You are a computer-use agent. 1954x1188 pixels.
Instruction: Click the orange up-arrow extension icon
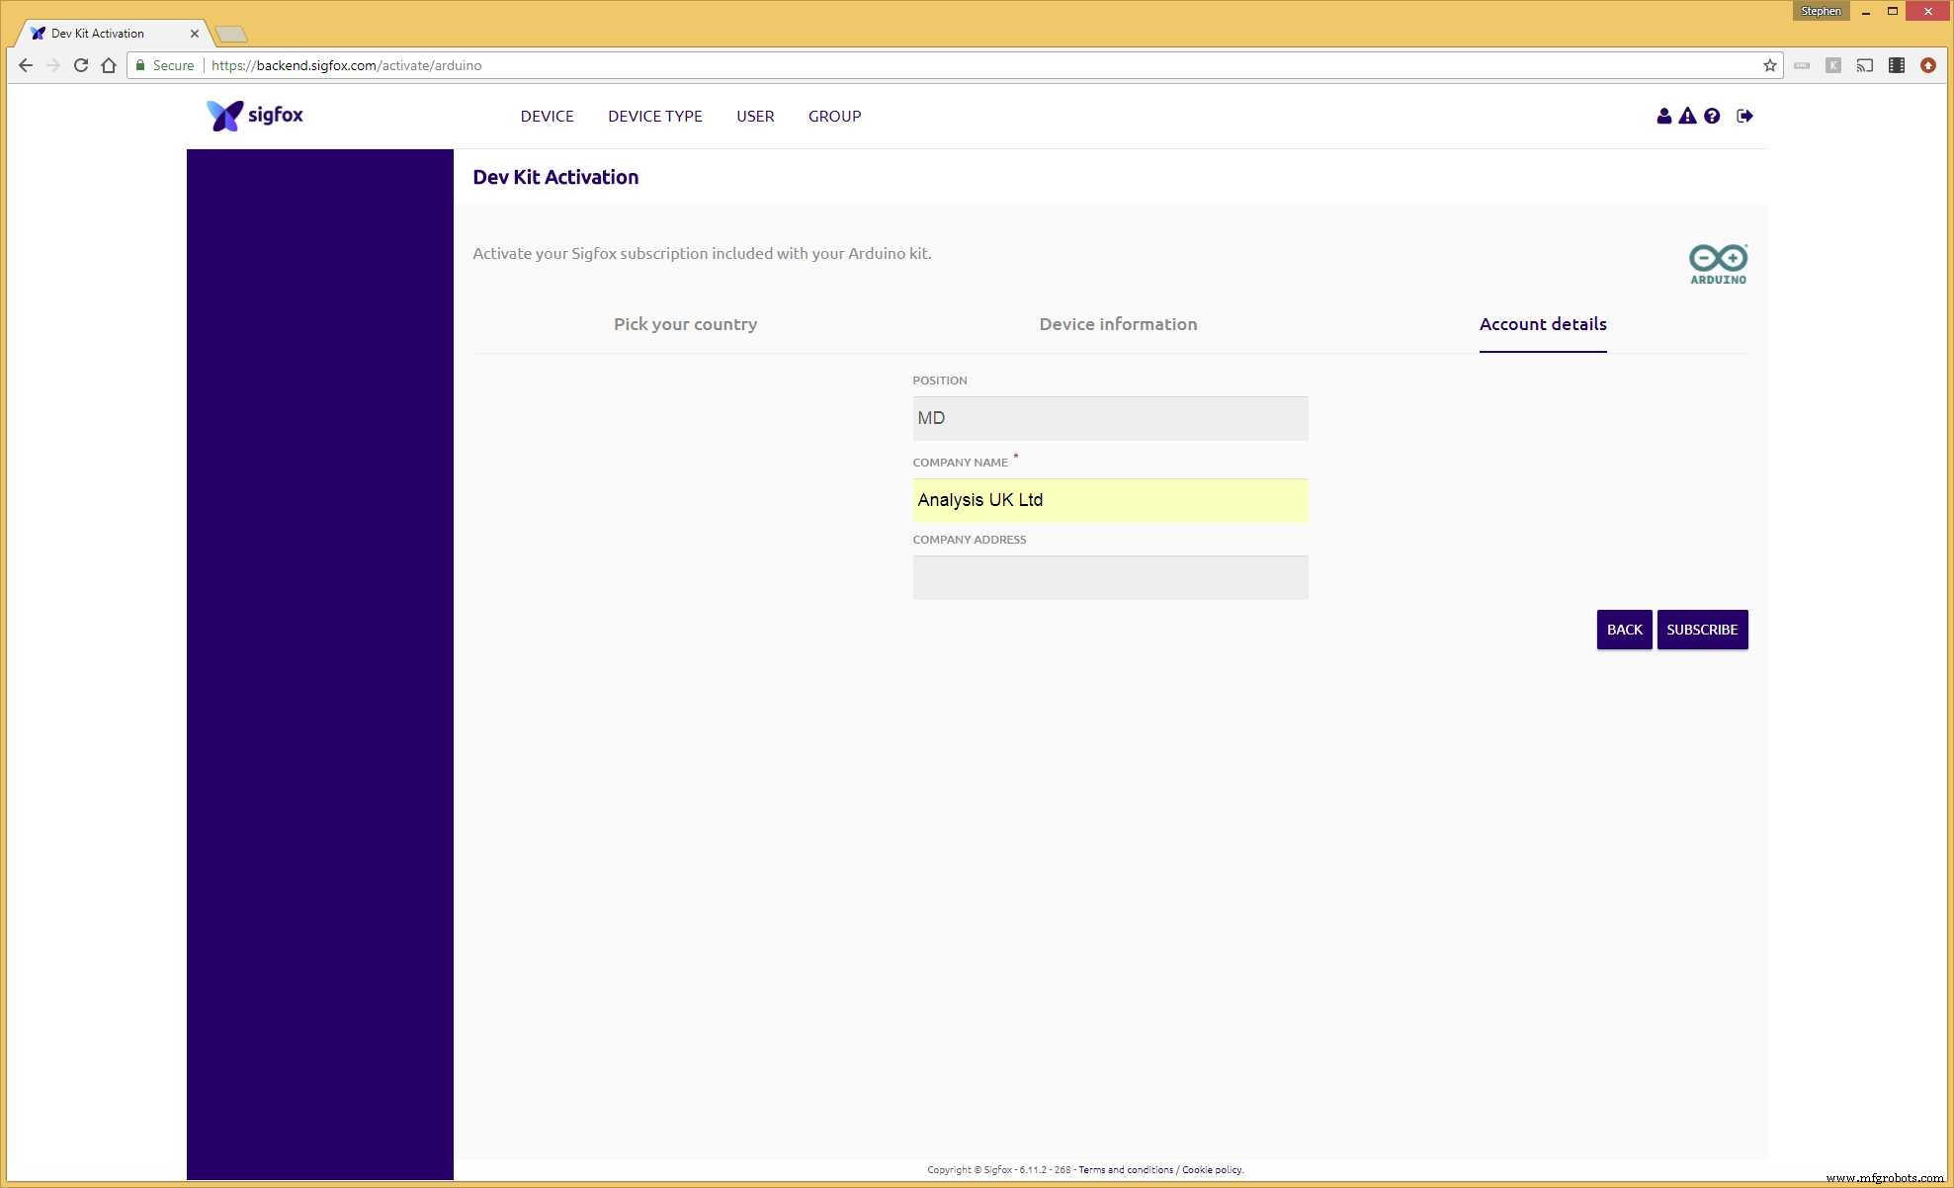click(x=1927, y=65)
